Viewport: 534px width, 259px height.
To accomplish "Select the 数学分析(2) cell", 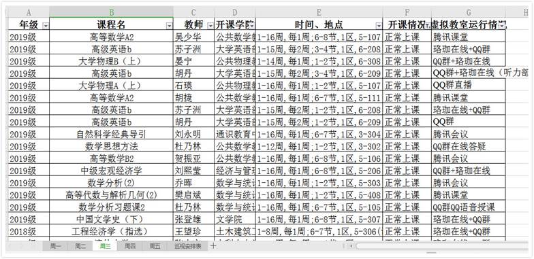I will pos(112,183).
